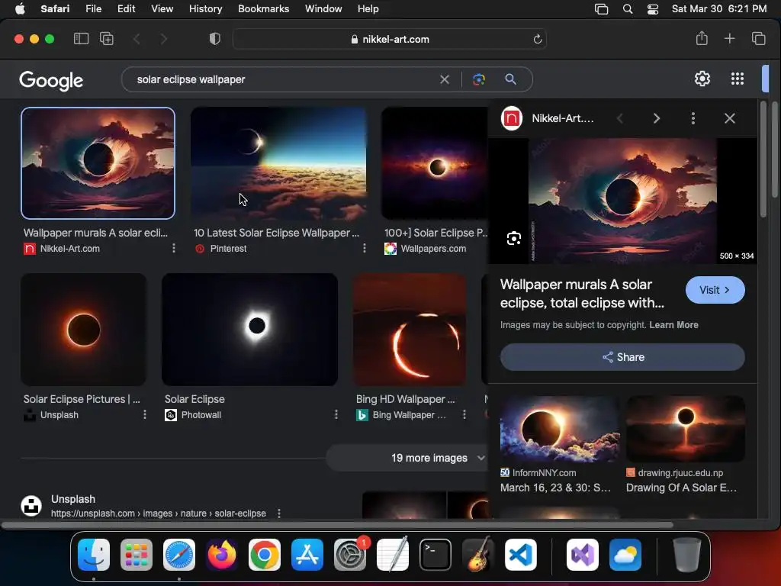Screen dimensions: 781x586
Task: Visit the Nikkel-Art image page
Action: [715, 290]
